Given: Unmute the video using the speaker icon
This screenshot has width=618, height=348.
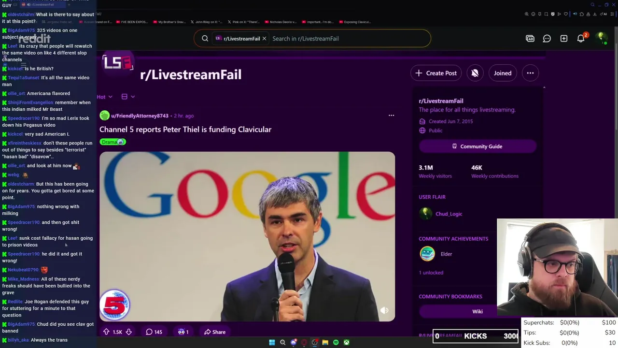Looking at the screenshot, I should point(384,311).
